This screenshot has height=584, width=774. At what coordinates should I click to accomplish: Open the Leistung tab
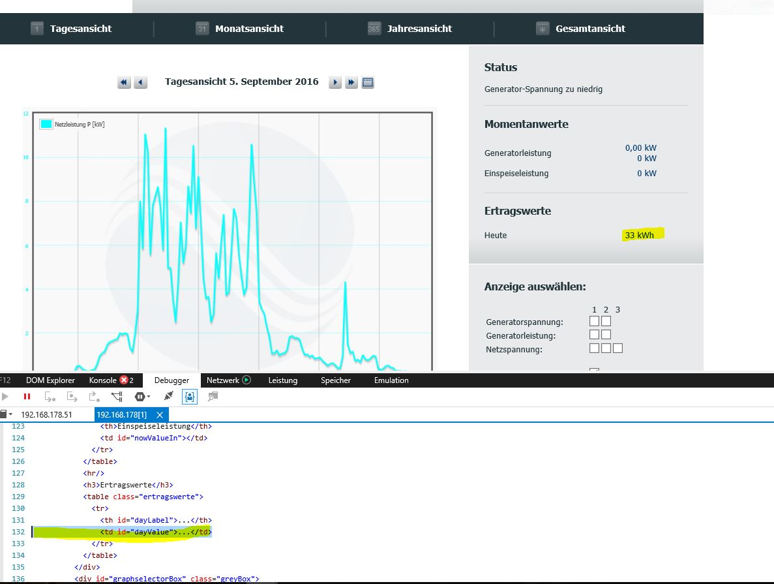(283, 380)
